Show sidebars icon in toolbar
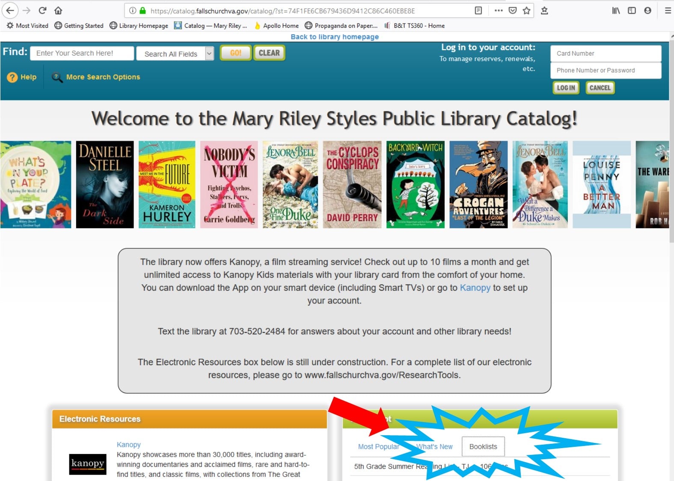This screenshot has height=481, width=674. (632, 11)
